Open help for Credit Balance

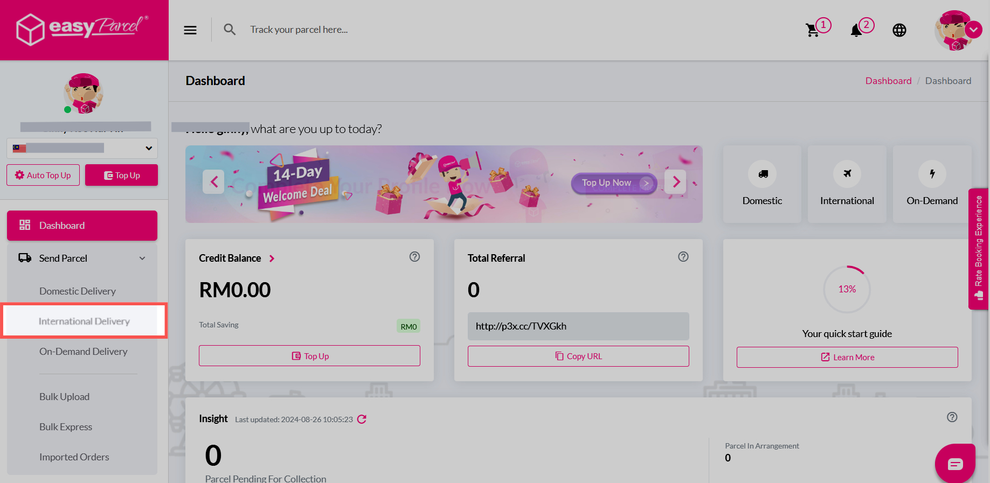click(414, 257)
